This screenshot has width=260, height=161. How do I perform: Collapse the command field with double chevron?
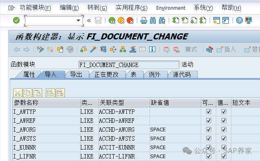[89, 20]
